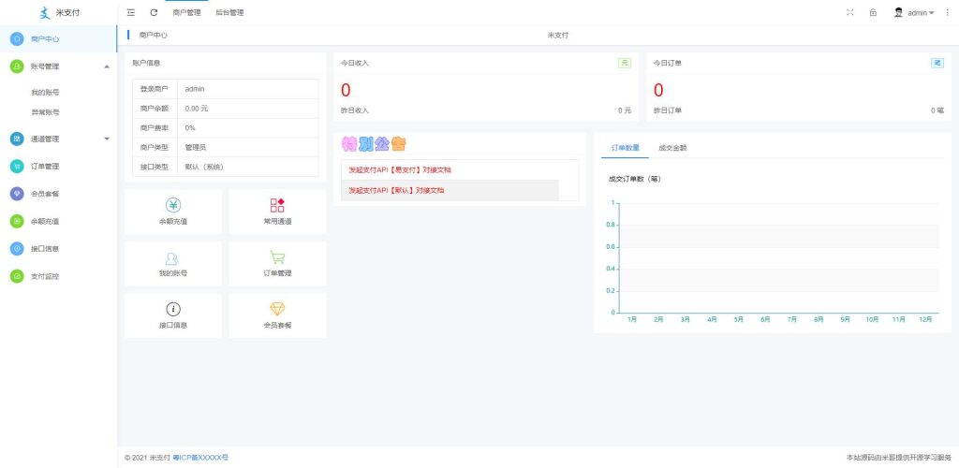Open 支付监控 in the sidebar
959x468 pixels.
[45, 276]
